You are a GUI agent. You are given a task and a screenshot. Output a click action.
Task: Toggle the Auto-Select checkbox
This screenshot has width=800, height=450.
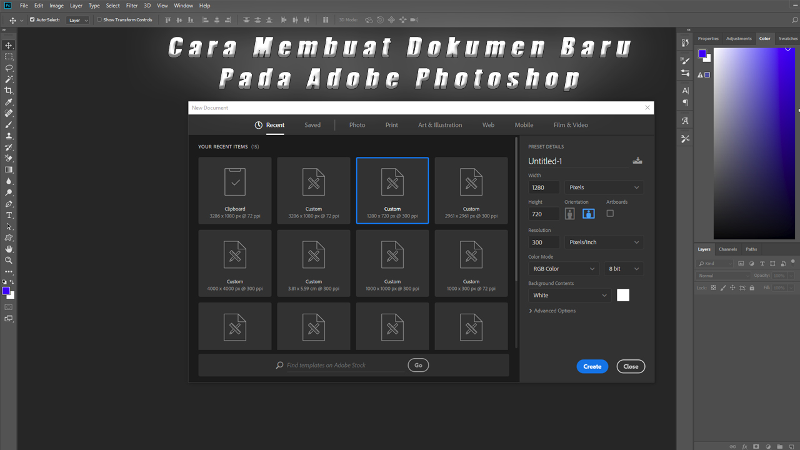tap(32, 19)
